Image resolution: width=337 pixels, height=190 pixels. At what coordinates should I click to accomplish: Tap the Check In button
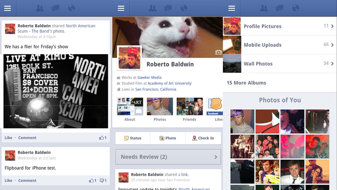[203, 138]
